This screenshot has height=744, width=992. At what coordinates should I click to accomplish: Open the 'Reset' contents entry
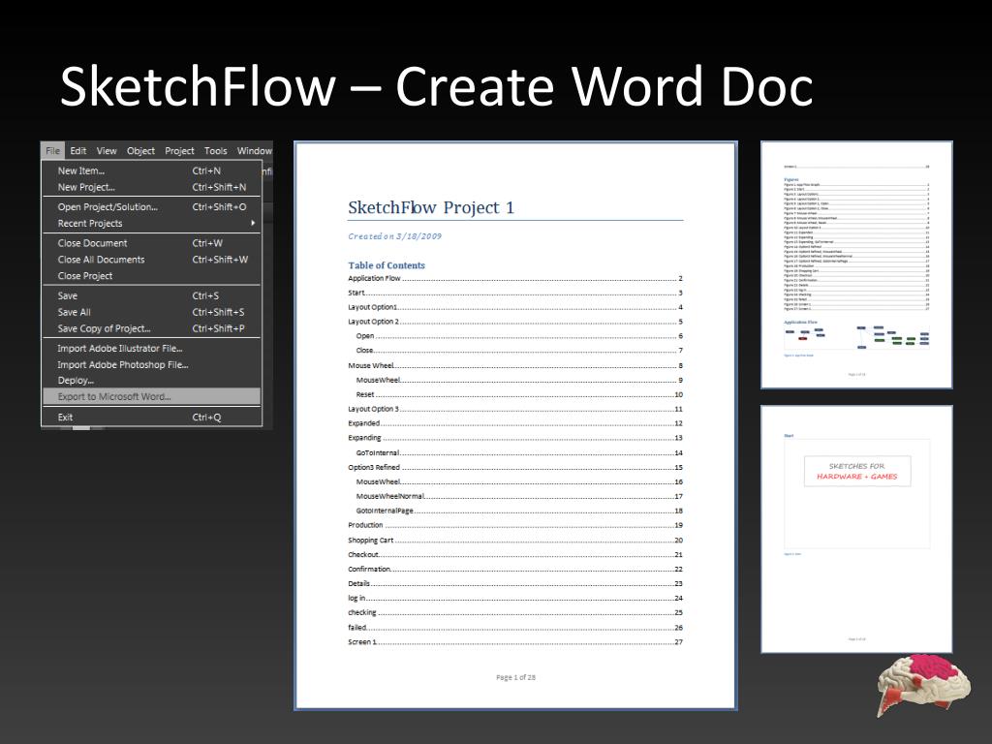(519, 394)
